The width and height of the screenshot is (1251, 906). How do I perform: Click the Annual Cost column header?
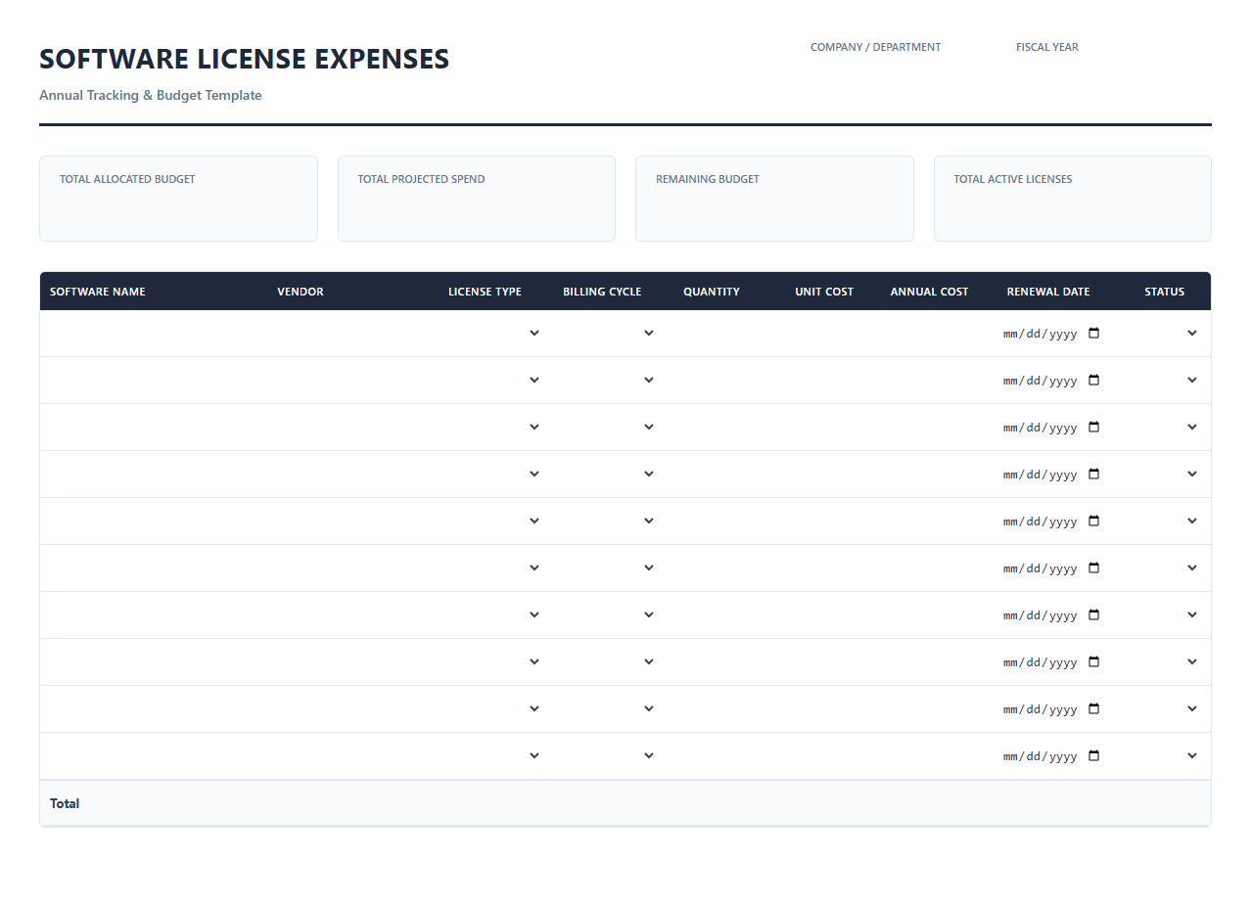tap(929, 292)
